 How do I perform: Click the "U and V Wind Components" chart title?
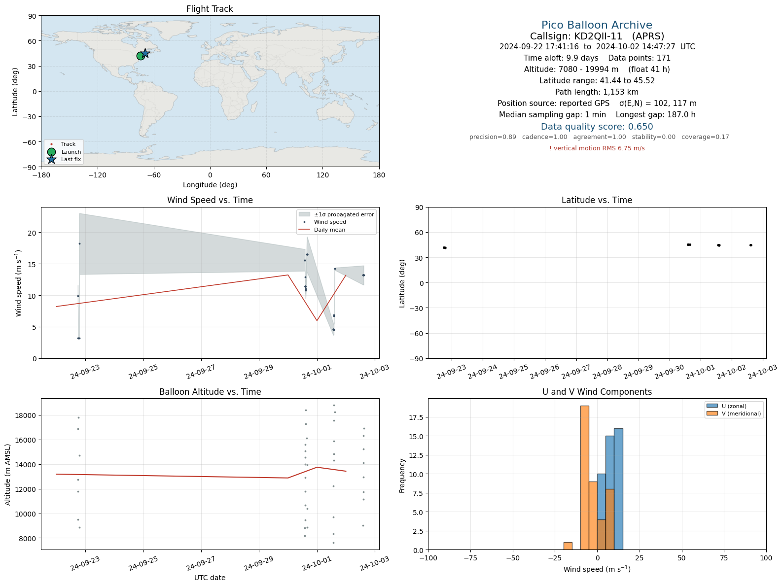(597, 392)
